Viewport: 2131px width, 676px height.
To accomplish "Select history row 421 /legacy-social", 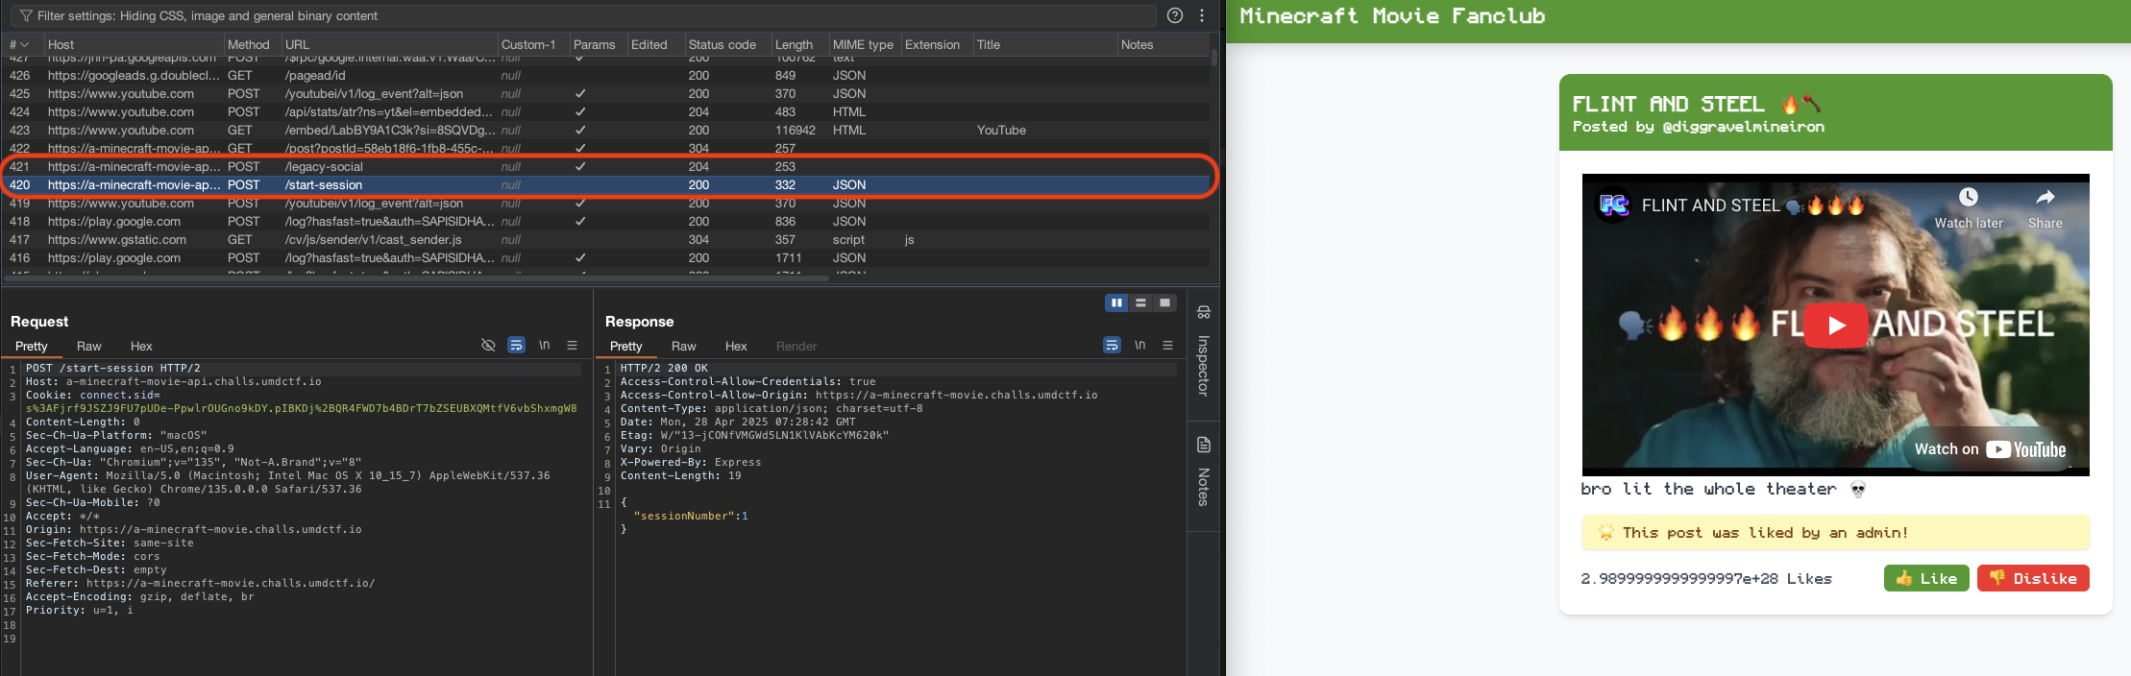I will pyautogui.click(x=605, y=166).
